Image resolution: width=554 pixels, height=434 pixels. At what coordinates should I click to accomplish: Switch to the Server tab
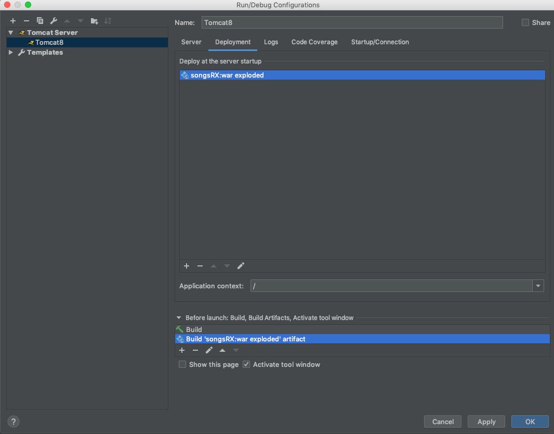[191, 42]
